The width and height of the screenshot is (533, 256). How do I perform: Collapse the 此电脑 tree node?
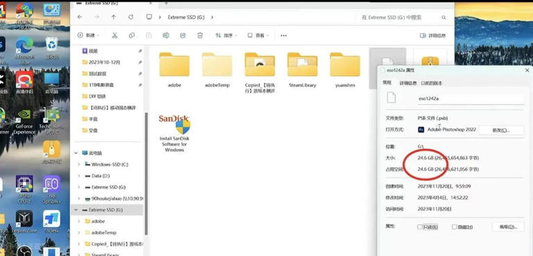coord(76,153)
